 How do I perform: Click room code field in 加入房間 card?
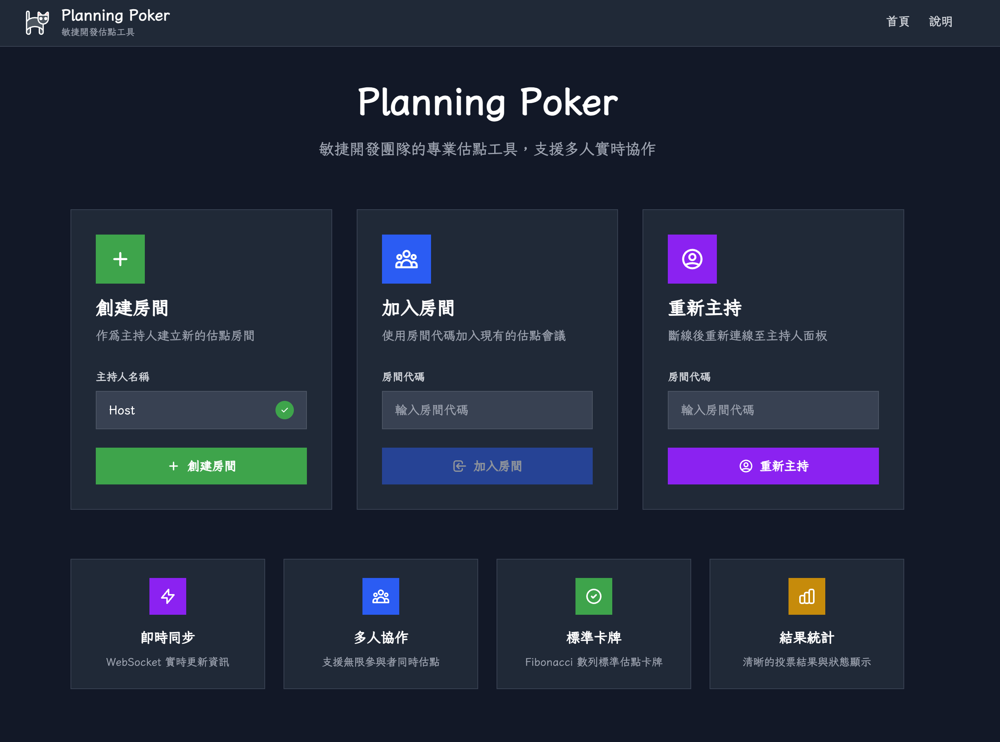pyautogui.click(x=487, y=410)
